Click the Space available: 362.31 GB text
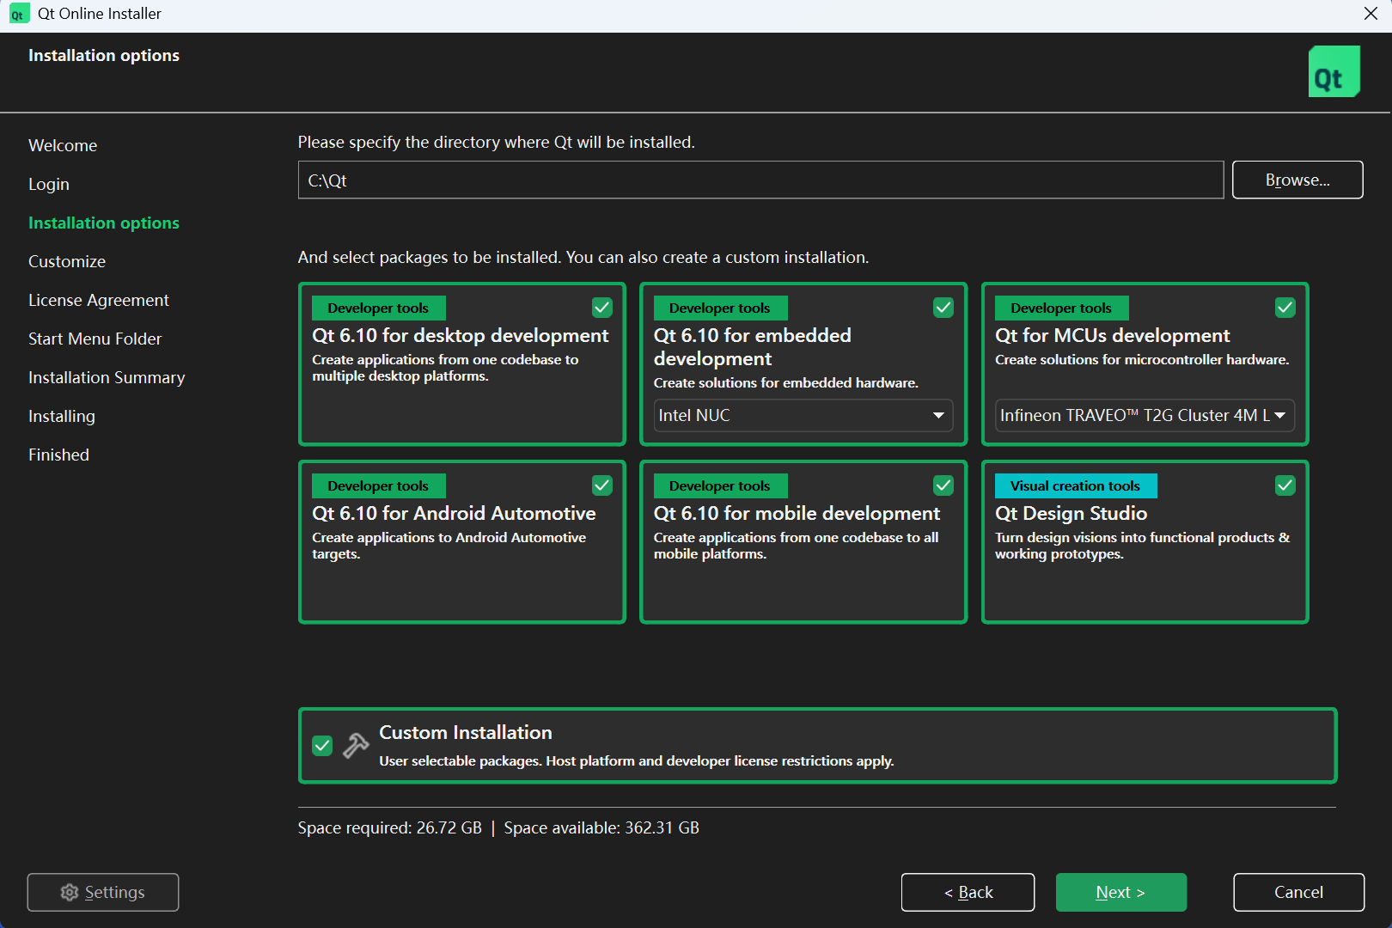Image resolution: width=1392 pixels, height=928 pixels. tap(601, 827)
